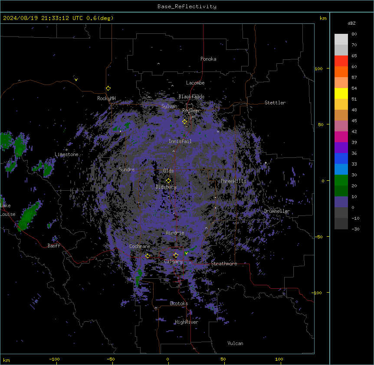Click the 80 value in the dBZ legend

[x=354, y=34]
